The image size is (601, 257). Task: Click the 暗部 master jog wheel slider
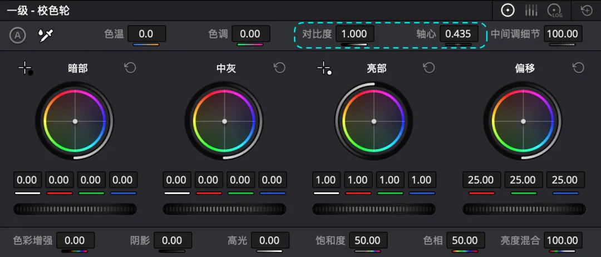[75, 209]
